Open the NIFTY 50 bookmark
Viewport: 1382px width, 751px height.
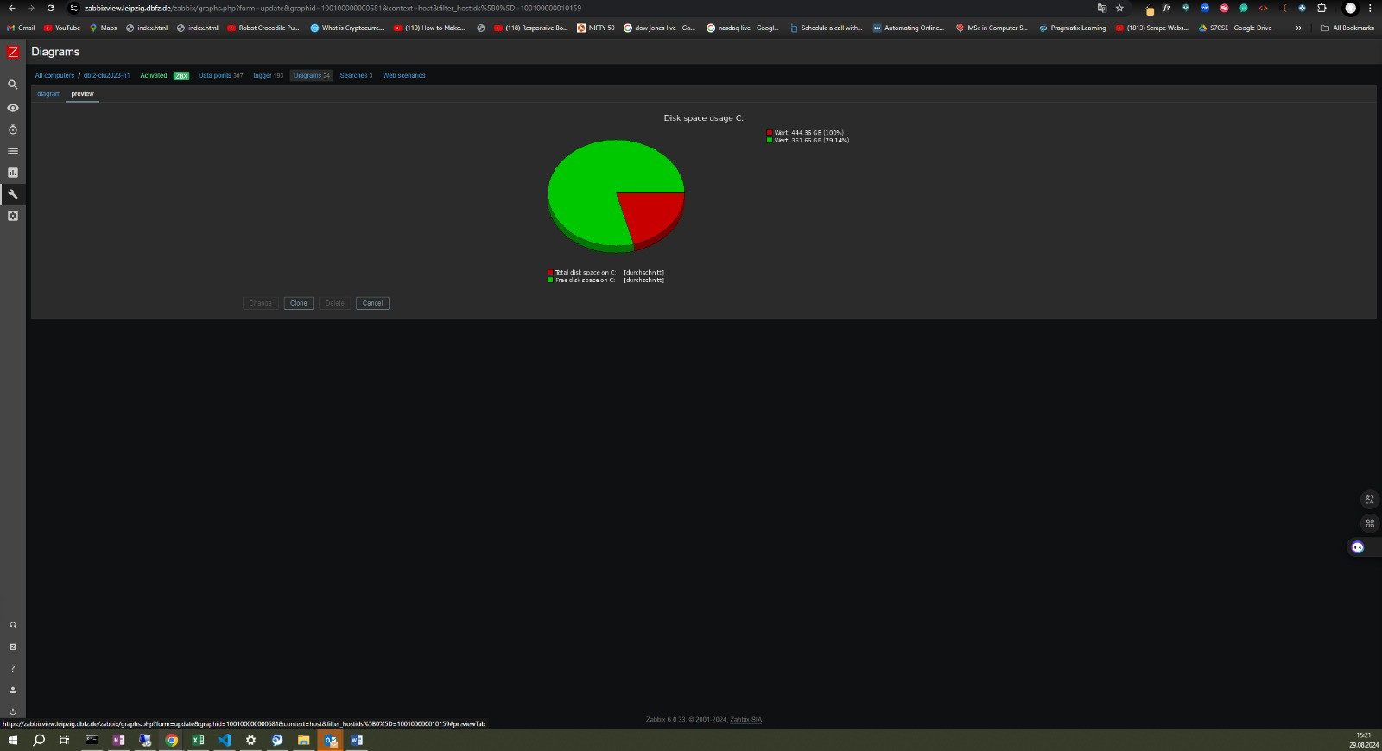coord(596,28)
